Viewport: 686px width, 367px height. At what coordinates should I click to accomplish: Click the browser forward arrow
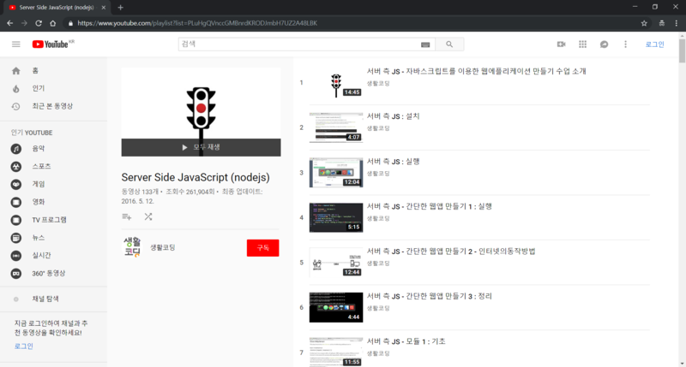(25, 23)
